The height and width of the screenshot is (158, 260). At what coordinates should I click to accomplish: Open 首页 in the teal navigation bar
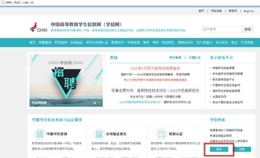(x=32, y=42)
